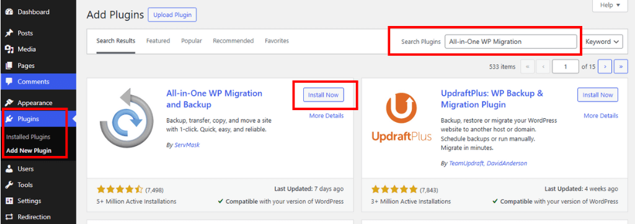Click the UpdraftPlus star rating

point(394,189)
